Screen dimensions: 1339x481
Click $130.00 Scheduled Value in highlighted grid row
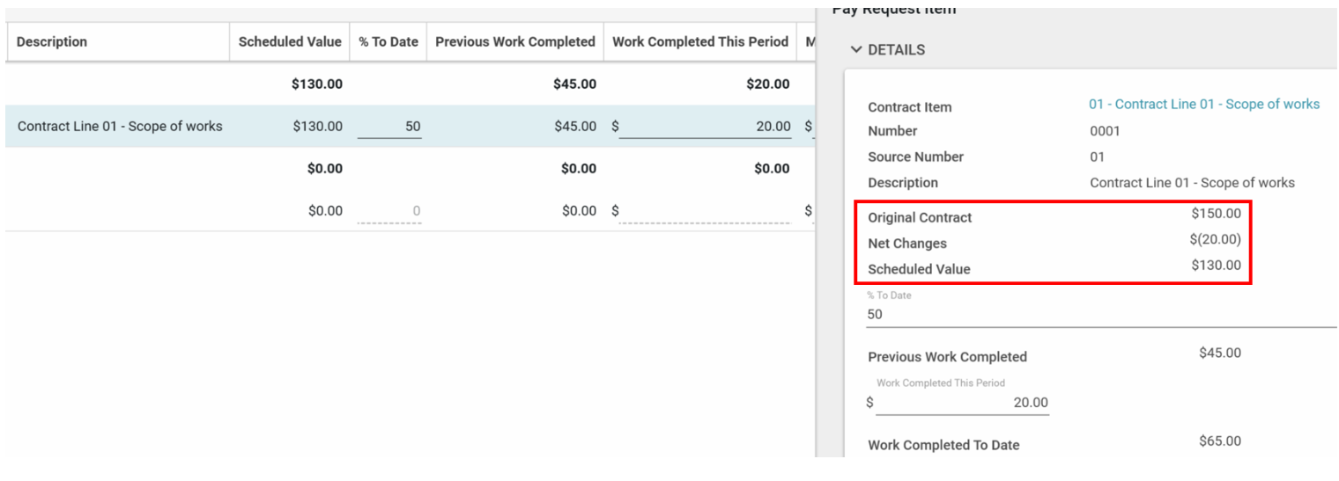[x=317, y=127]
